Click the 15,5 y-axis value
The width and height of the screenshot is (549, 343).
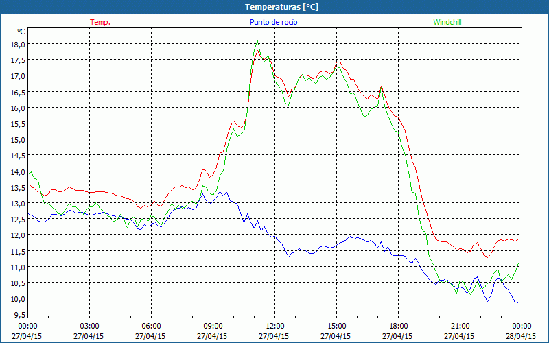(x=19, y=124)
